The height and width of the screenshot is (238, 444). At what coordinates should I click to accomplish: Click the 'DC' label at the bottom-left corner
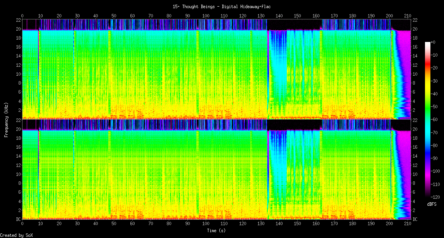point(18,219)
